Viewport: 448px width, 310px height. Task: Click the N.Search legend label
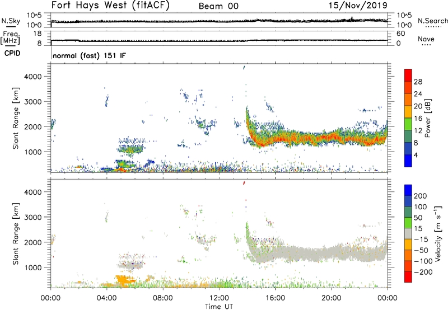433,21
